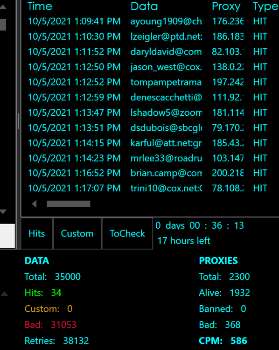The image size is (279, 350).
Task: Click proxy value 186.183
Action: [x=228, y=36]
